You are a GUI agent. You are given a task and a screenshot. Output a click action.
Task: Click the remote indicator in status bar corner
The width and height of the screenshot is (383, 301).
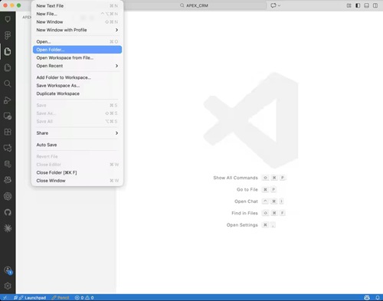5,298
